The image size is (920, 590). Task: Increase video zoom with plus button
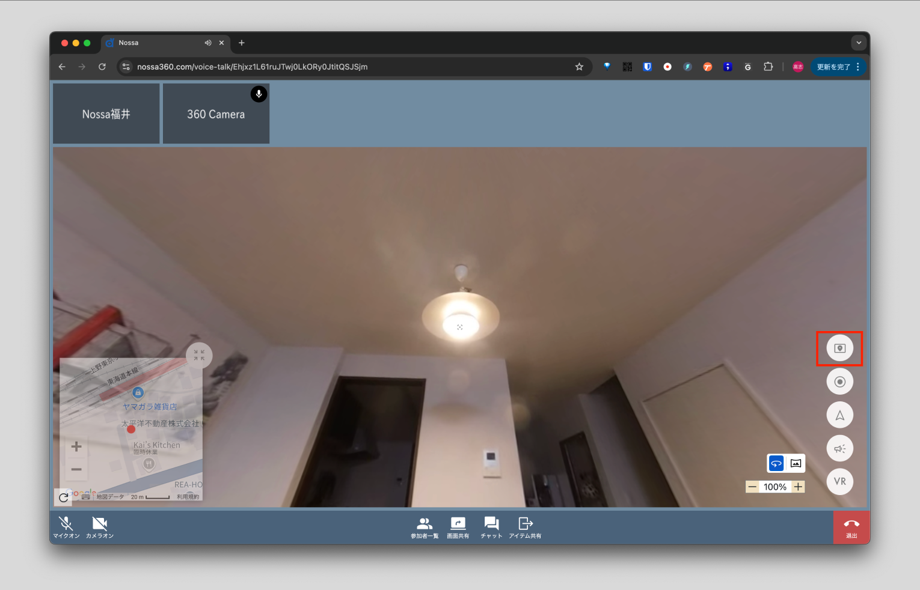pyautogui.click(x=798, y=487)
